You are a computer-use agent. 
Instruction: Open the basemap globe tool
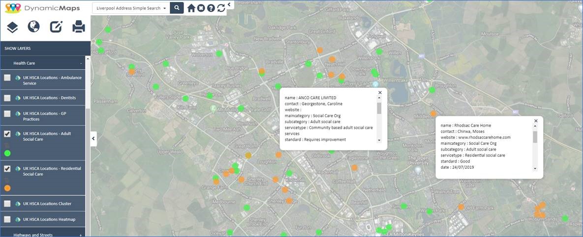click(34, 26)
